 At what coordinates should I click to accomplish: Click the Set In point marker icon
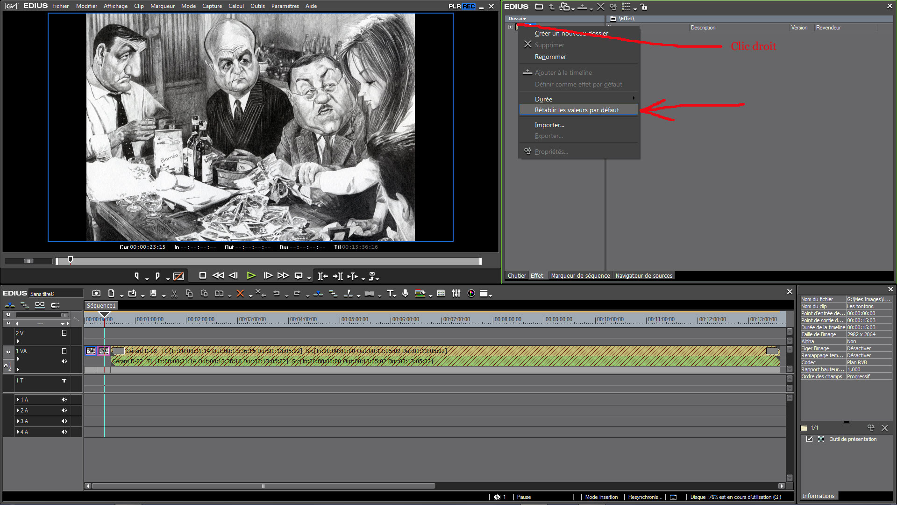coord(137,276)
